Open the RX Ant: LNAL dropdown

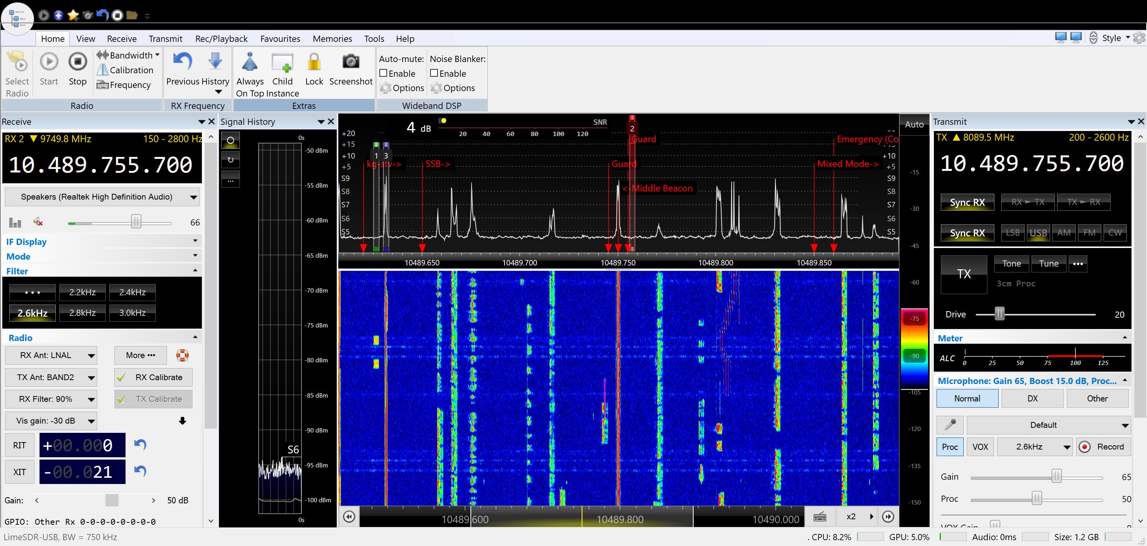click(x=51, y=355)
